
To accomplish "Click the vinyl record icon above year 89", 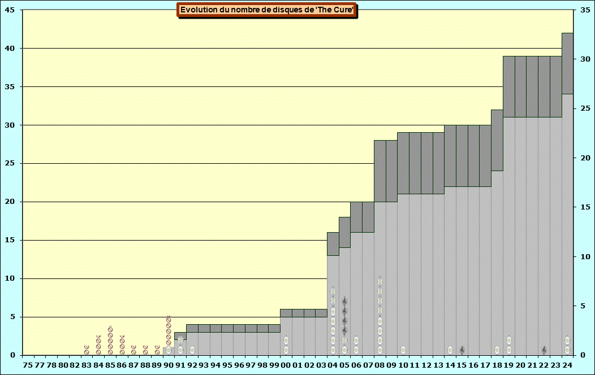I will [157, 350].
